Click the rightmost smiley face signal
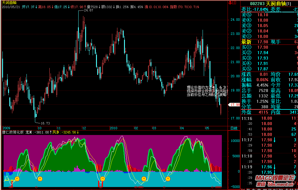The image size is (298, 190). coord(168,179)
